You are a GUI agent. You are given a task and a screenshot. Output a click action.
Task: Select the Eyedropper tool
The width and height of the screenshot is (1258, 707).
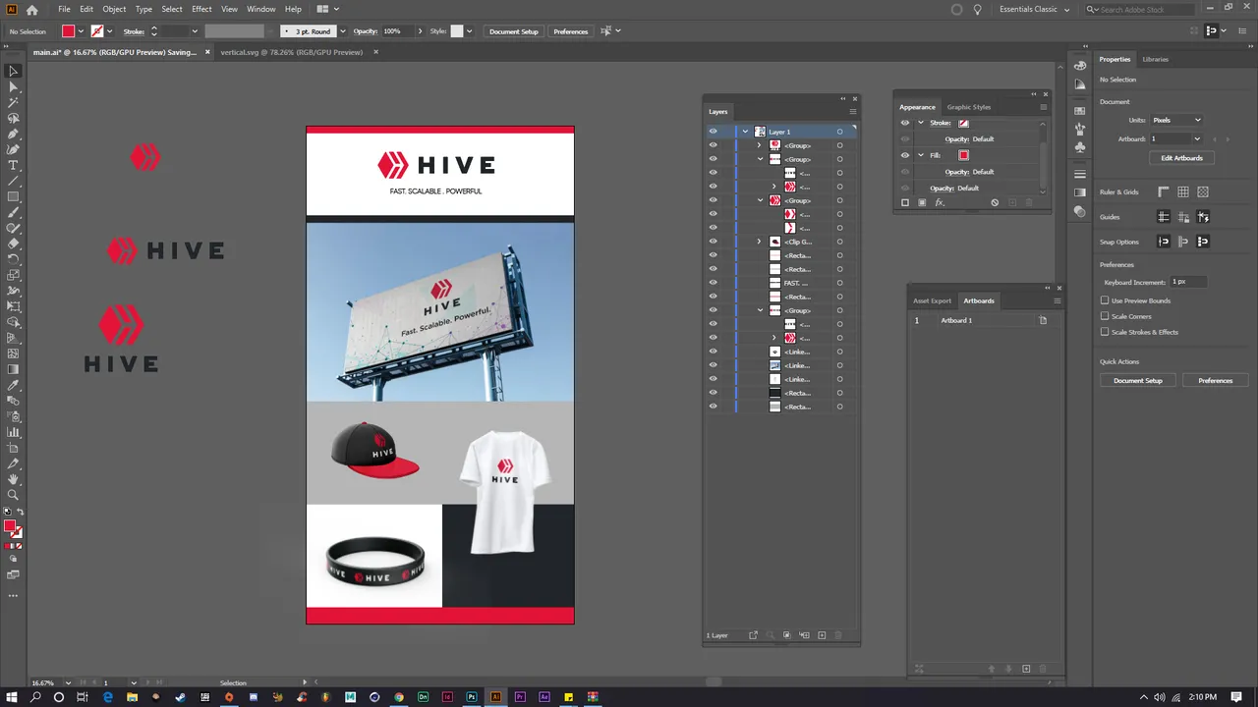(x=13, y=385)
